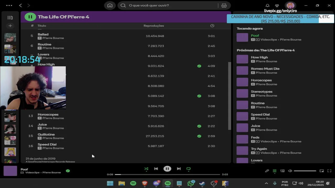Screen dimensions: 335x188
Task: Open the profile avatar menu
Action: [x=290, y=5]
